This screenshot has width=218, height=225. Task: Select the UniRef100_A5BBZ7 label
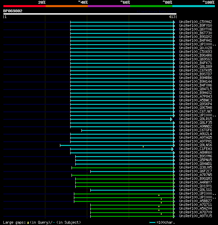coord(196,201)
